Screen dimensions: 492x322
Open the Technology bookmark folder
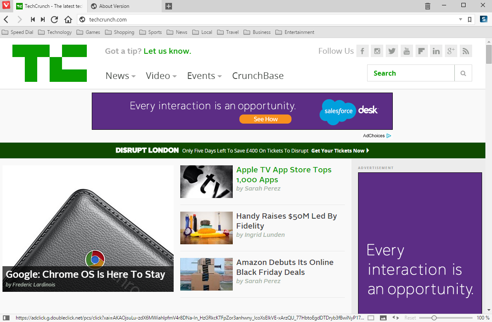55,32
